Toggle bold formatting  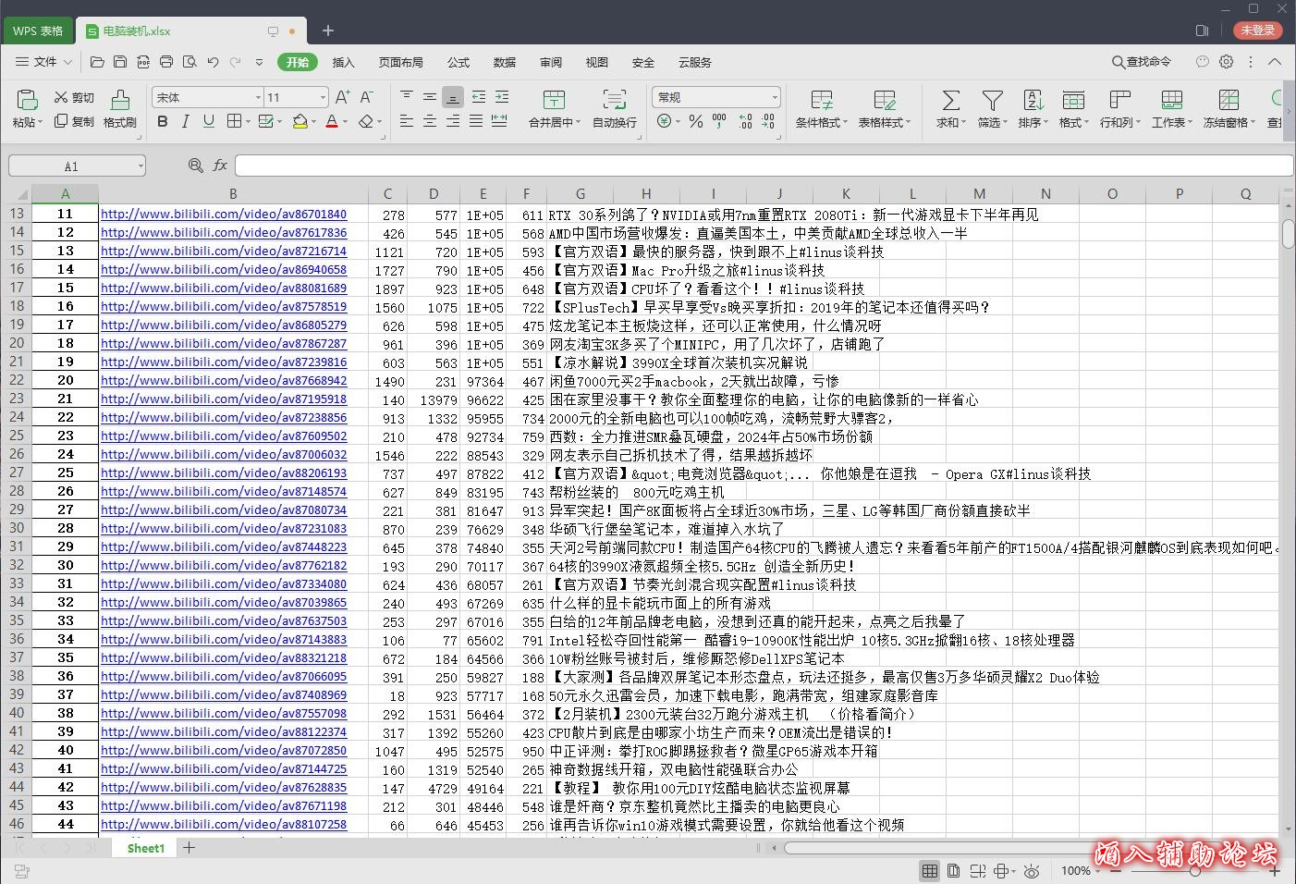[163, 121]
